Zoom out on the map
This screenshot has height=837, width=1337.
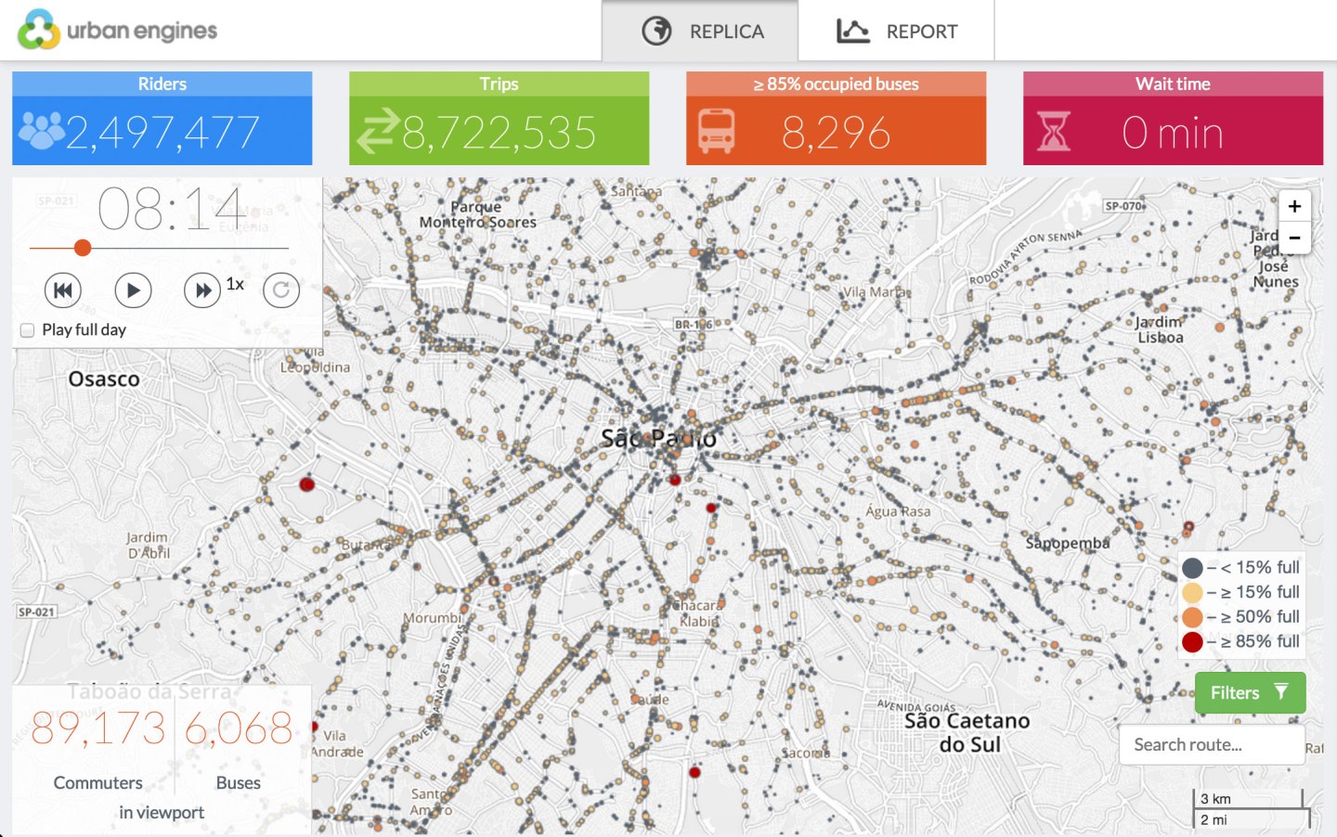[1294, 238]
